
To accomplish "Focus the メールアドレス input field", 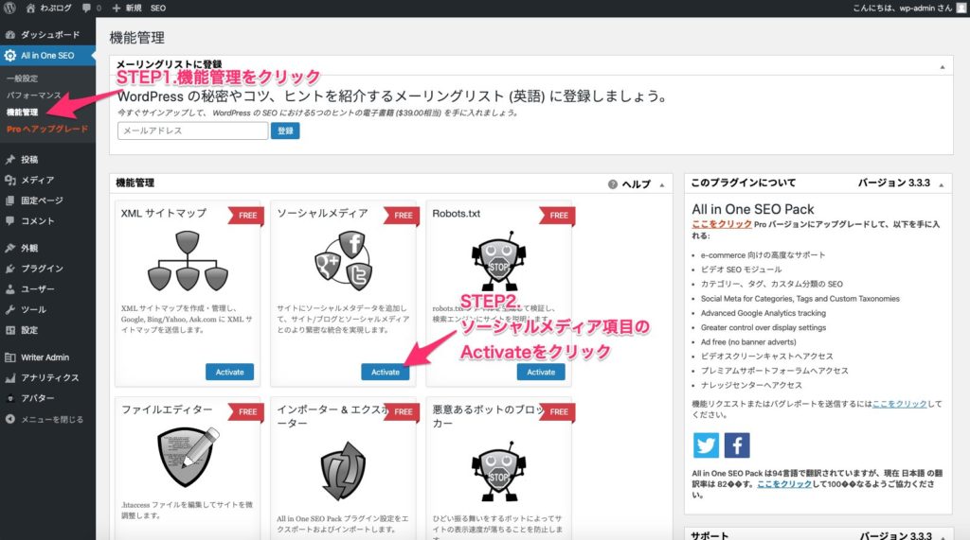I will (192, 131).
